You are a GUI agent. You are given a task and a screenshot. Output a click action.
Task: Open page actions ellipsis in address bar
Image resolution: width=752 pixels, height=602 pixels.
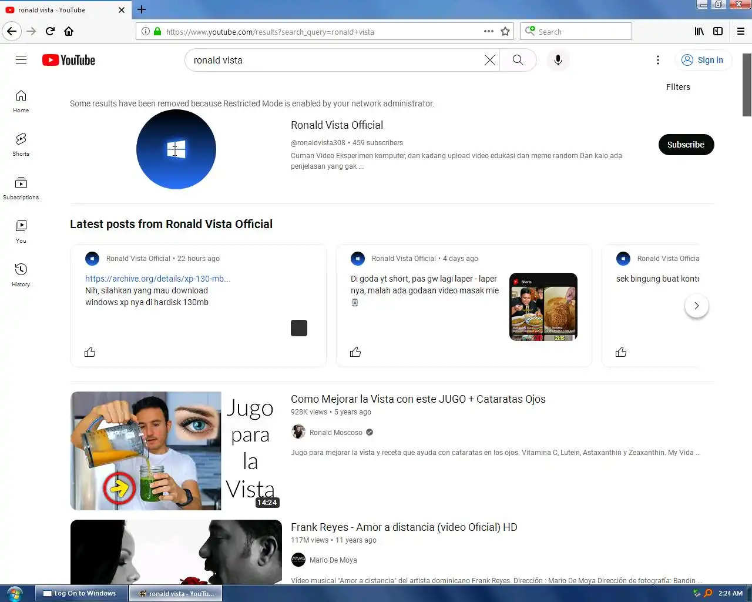489,31
